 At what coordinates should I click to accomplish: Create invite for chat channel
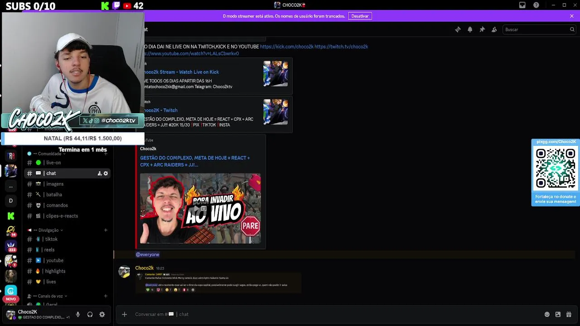point(99,173)
